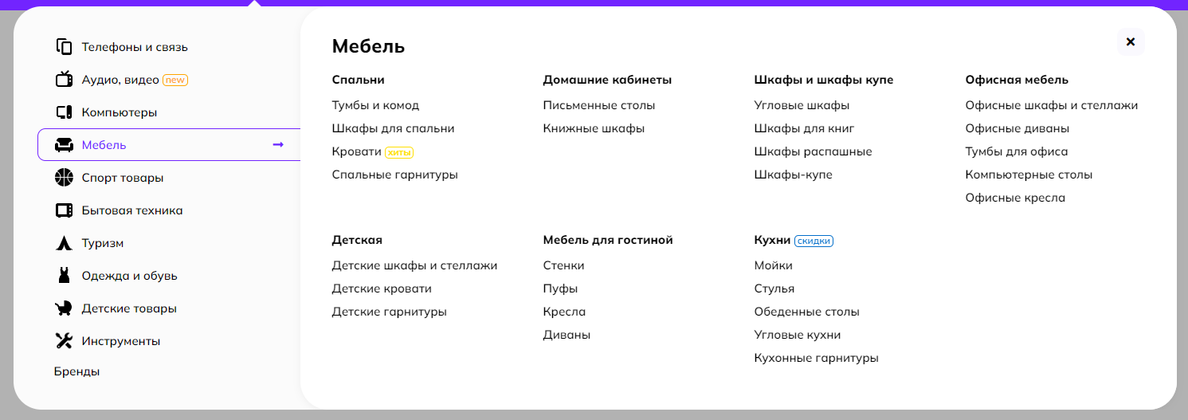This screenshot has height=420, width=1188.
Task: Open the Бренды menu item
Action: 76,371
